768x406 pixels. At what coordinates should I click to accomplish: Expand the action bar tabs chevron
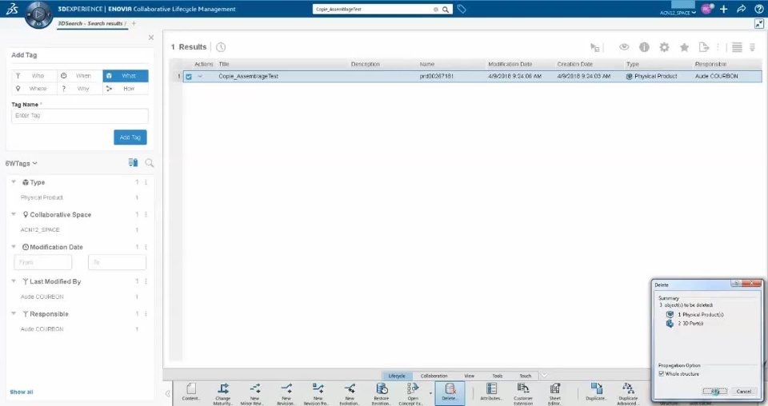click(544, 376)
